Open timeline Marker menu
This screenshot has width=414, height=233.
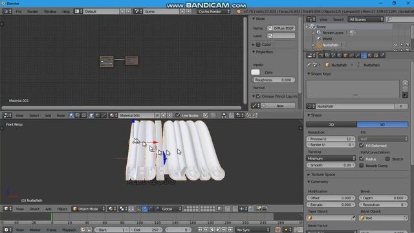35,230
